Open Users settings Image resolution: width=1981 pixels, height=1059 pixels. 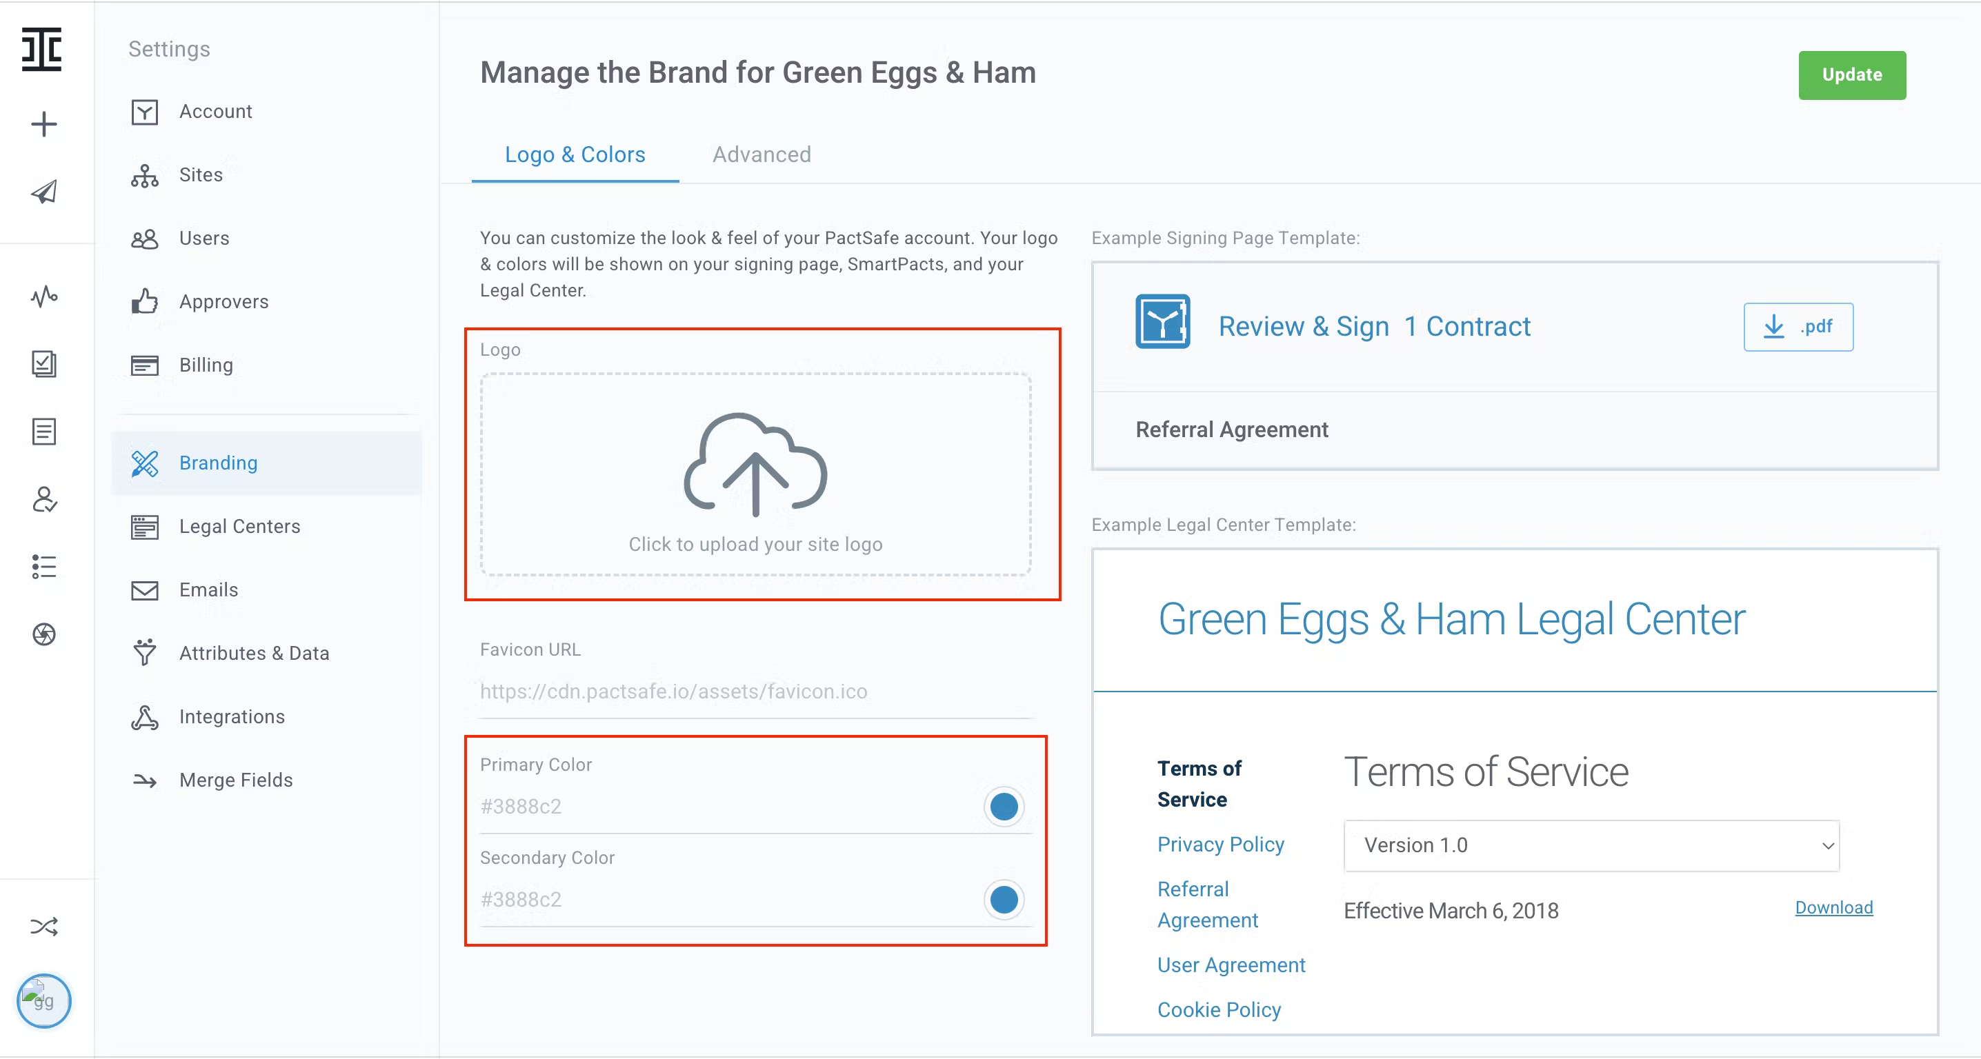coord(203,239)
